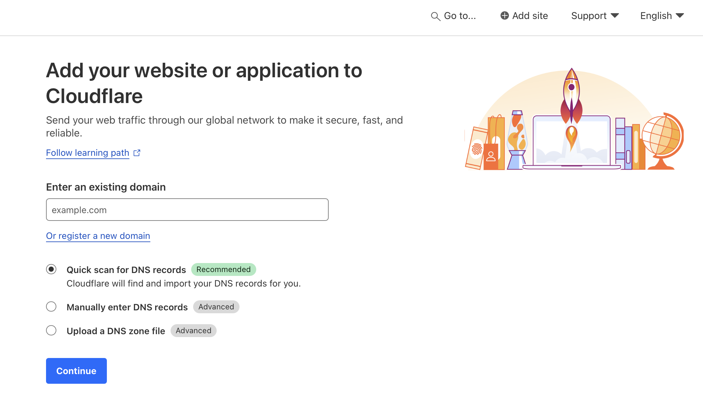703x405 pixels.
Task: Open the Support menu
Action: 589,15
